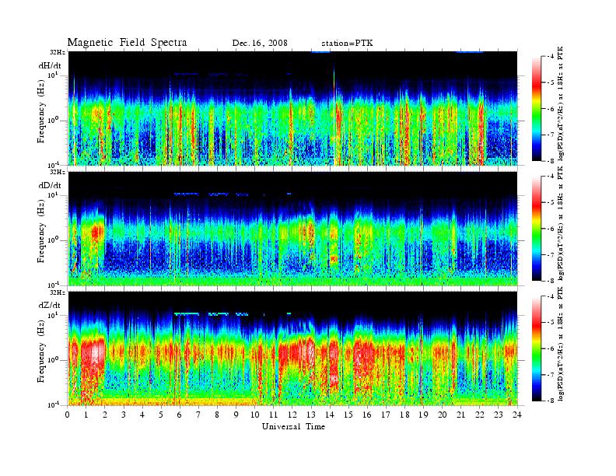Click hour '24' on the Universal Time axis
This screenshot has width=616, height=476.
516,415
